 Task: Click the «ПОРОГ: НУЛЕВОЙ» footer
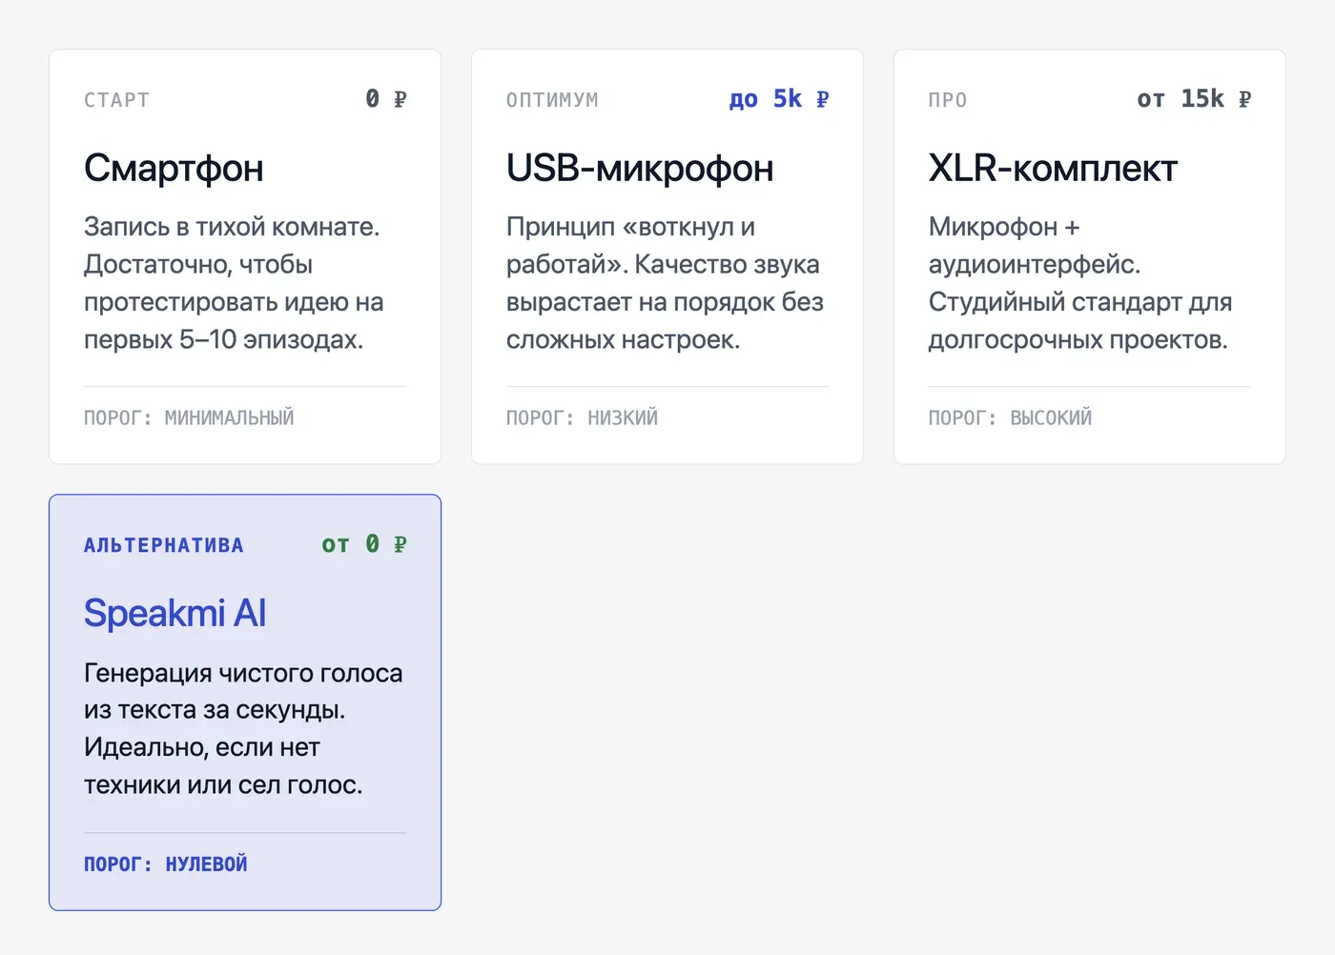coord(166,864)
